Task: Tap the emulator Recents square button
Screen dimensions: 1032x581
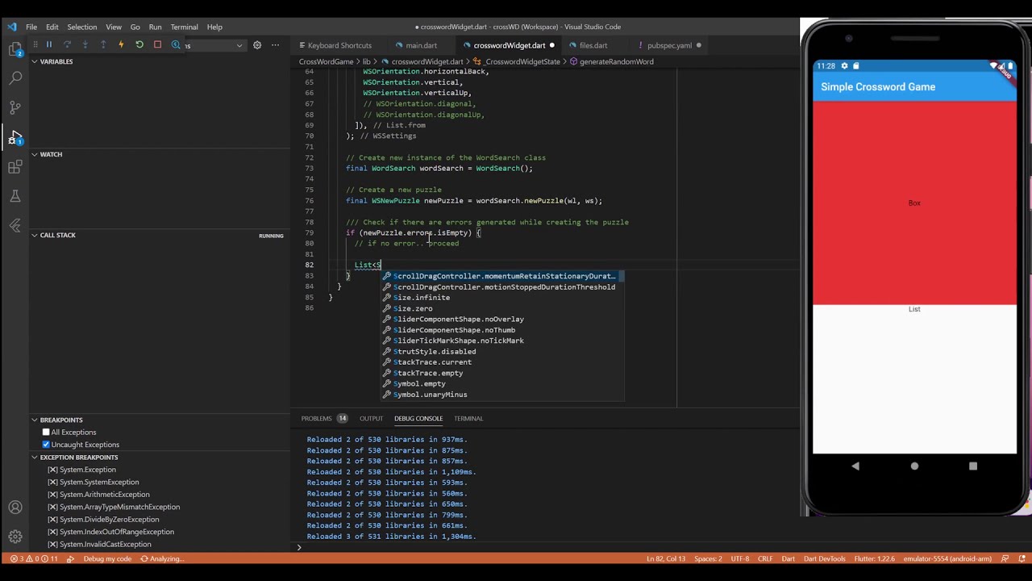Action: pos(973,466)
